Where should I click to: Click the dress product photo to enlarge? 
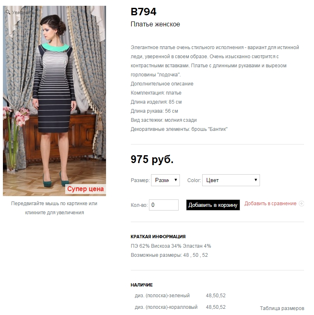point(54,101)
